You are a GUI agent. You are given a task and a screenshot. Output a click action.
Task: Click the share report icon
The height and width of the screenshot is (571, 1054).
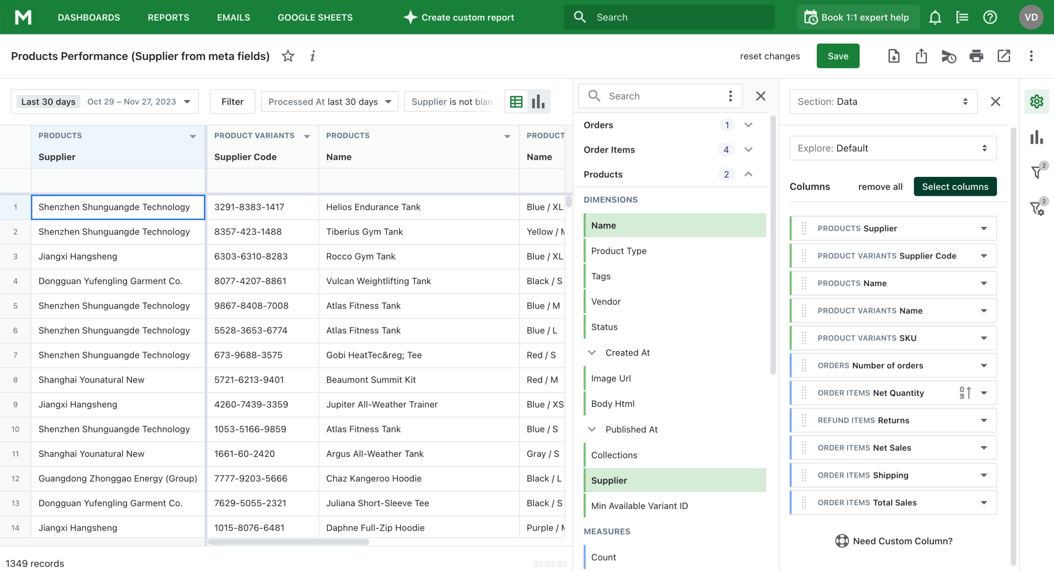[921, 56]
